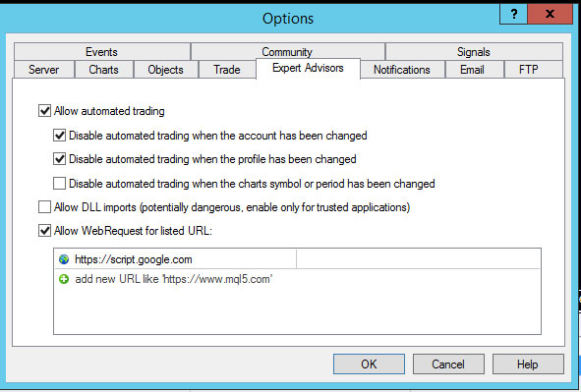Confirm settings with the OK button
Image resolution: width=581 pixels, height=392 pixels.
tap(369, 364)
